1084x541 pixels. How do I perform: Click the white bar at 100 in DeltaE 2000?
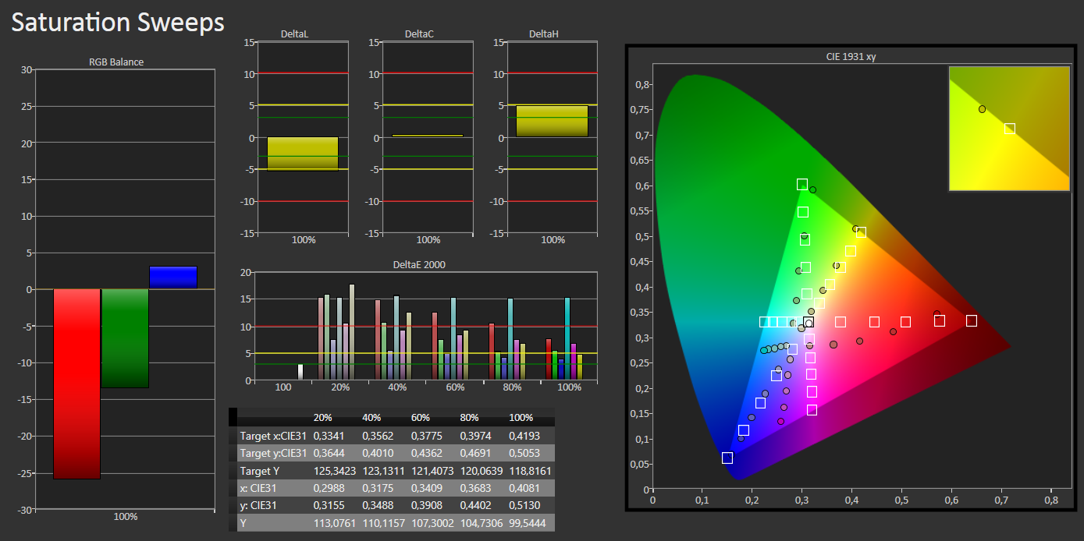pyautogui.click(x=300, y=373)
